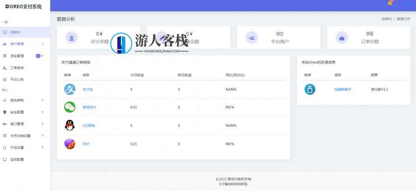
Task: Click the 发行版V1.3 result text
Action: [x=379, y=90]
